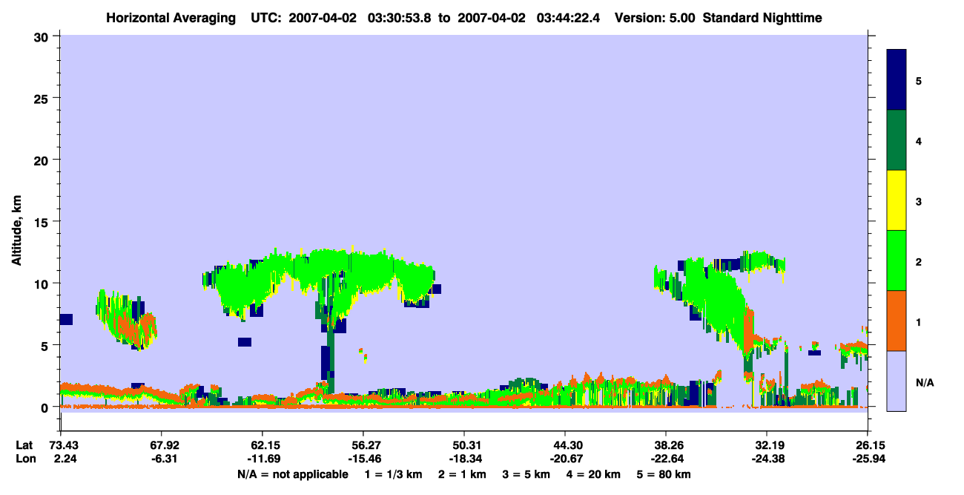Click the 'Lon' axis row label
The width and height of the screenshot is (964, 495).
24,459
